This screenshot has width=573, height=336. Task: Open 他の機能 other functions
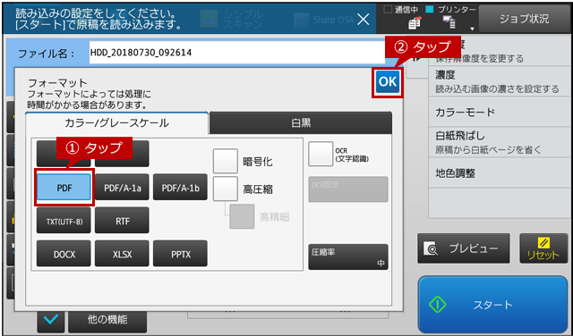click(x=107, y=320)
